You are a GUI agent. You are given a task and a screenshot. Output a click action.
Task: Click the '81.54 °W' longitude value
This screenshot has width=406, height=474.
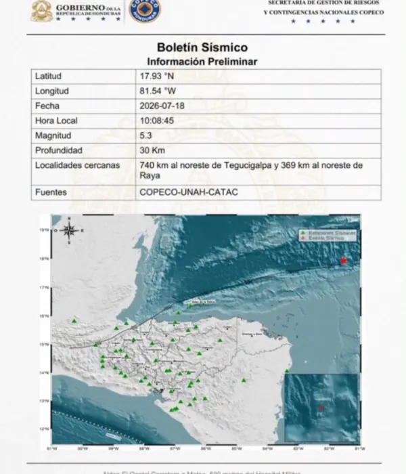158,91
